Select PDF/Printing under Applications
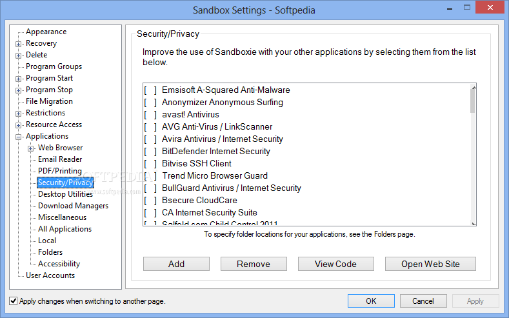Image resolution: width=509 pixels, height=318 pixels. pos(60,171)
